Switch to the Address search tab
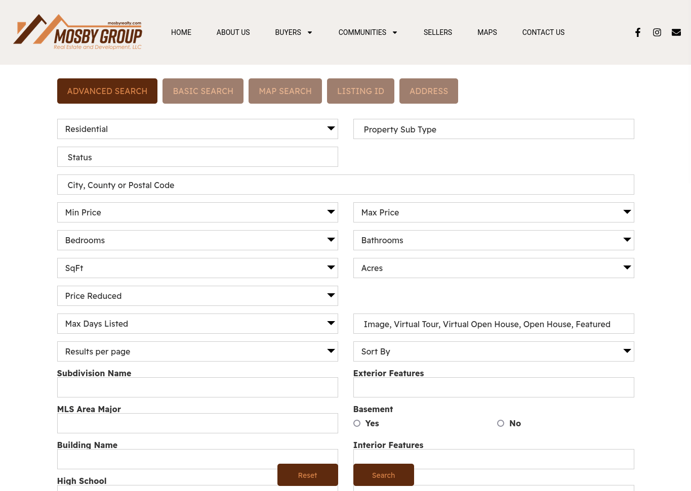 [x=429, y=91]
